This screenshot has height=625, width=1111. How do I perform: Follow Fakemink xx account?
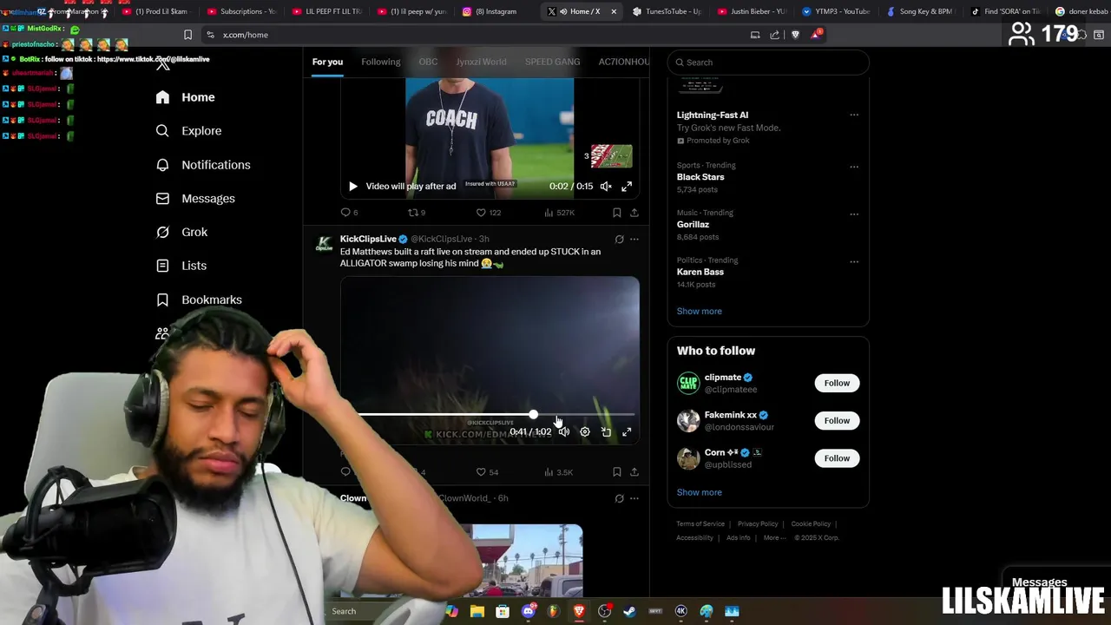(x=837, y=421)
